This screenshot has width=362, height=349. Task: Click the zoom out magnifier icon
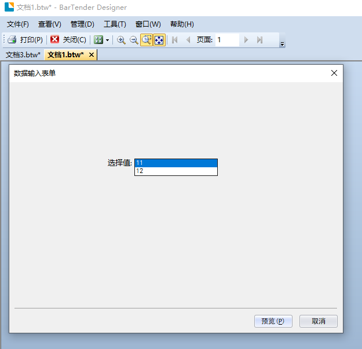click(x=134, y=40)
